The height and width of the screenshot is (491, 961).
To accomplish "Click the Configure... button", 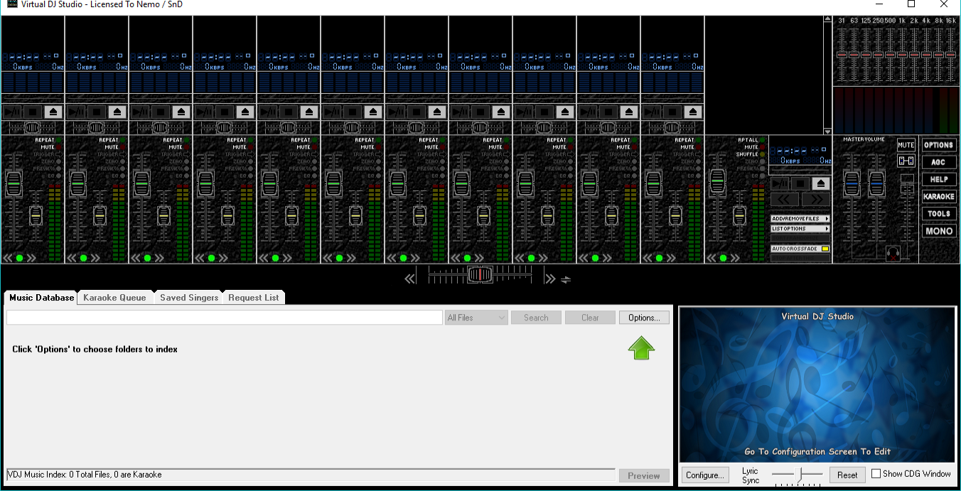I will (x=705, y=475).
